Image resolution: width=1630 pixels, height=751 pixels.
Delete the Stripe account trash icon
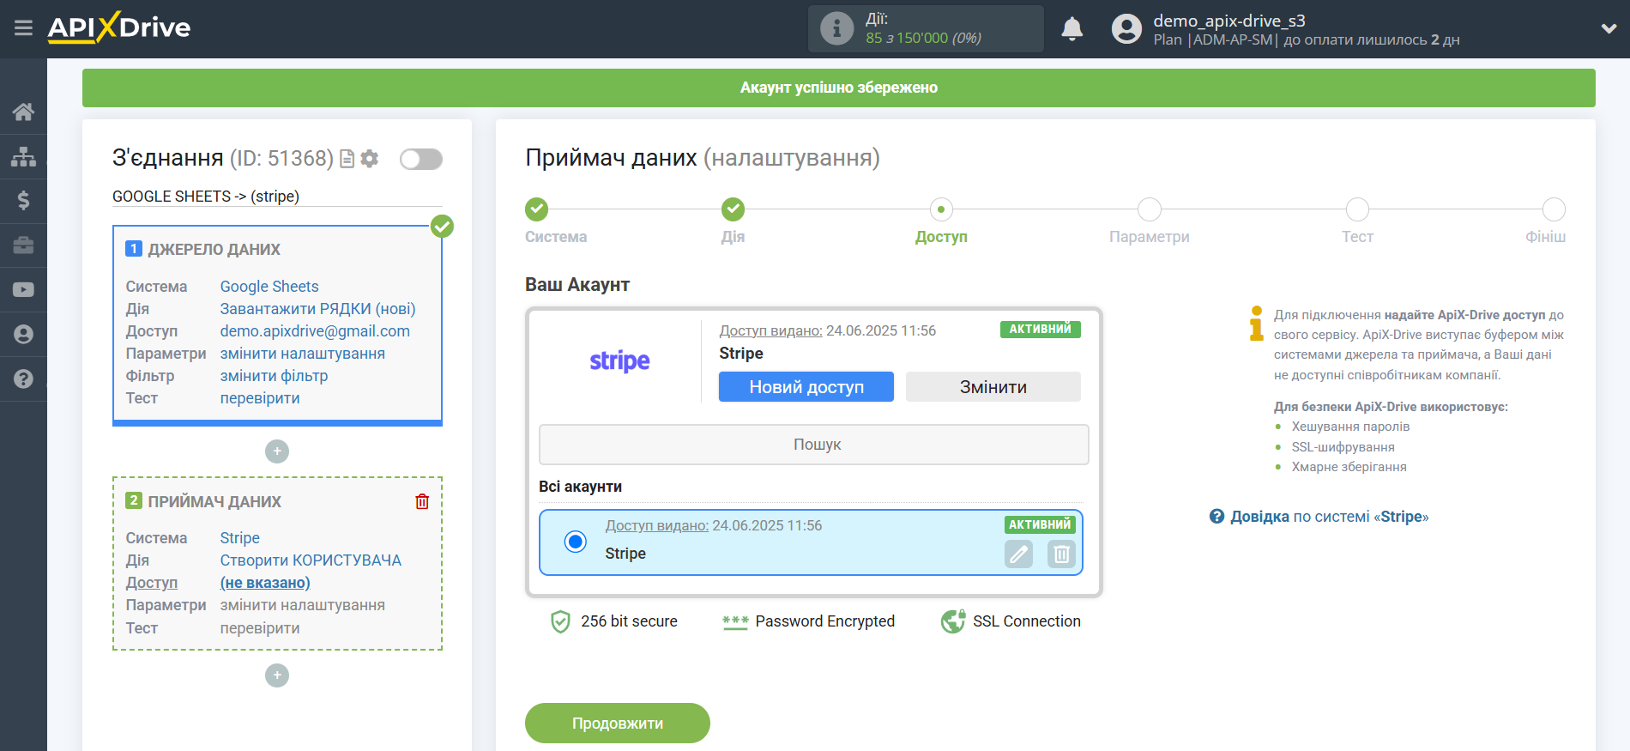pyautogui.click(x=1061, y=554)
